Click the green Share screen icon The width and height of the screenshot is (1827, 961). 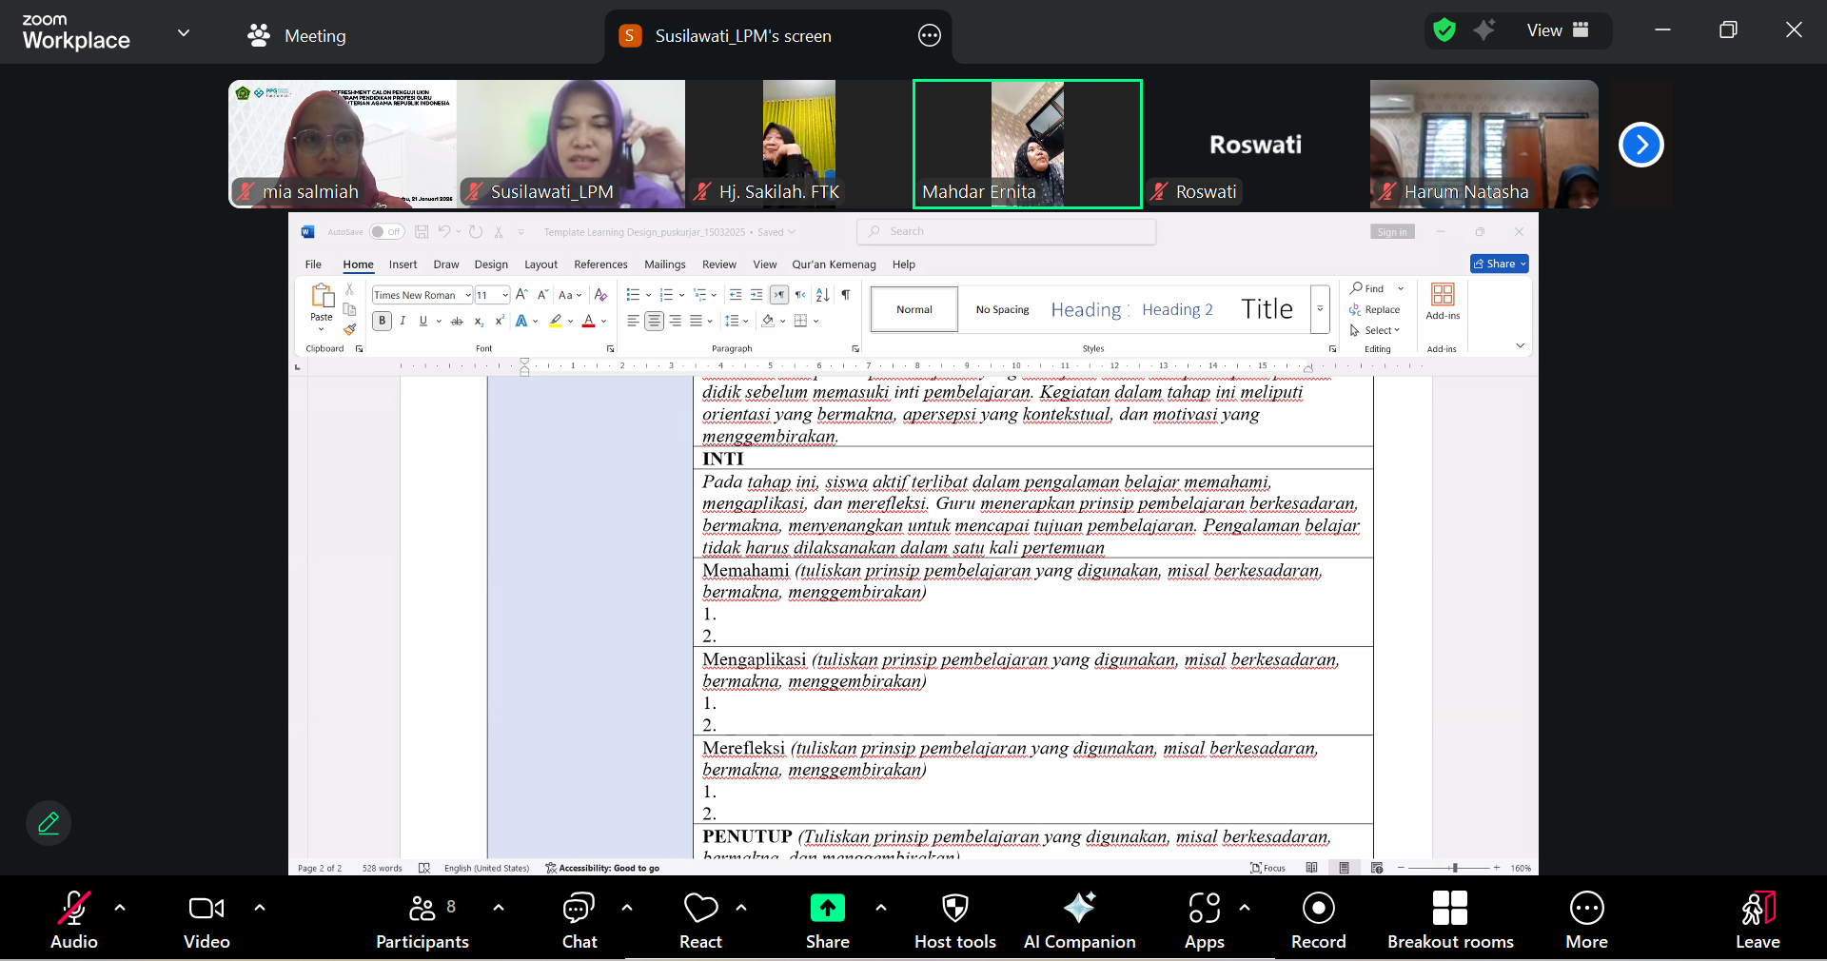(x=827, y=909)
